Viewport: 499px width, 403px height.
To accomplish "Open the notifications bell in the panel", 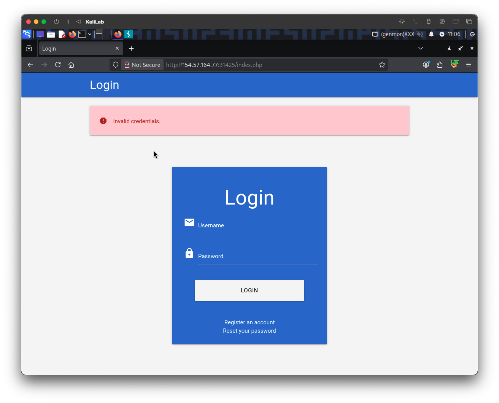I will point(431,34).
